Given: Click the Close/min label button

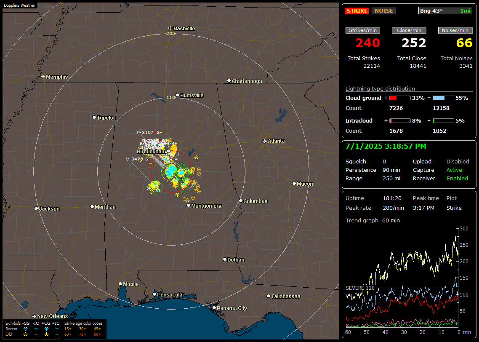Looking at the screenshot, I should (x=409, y=30).
